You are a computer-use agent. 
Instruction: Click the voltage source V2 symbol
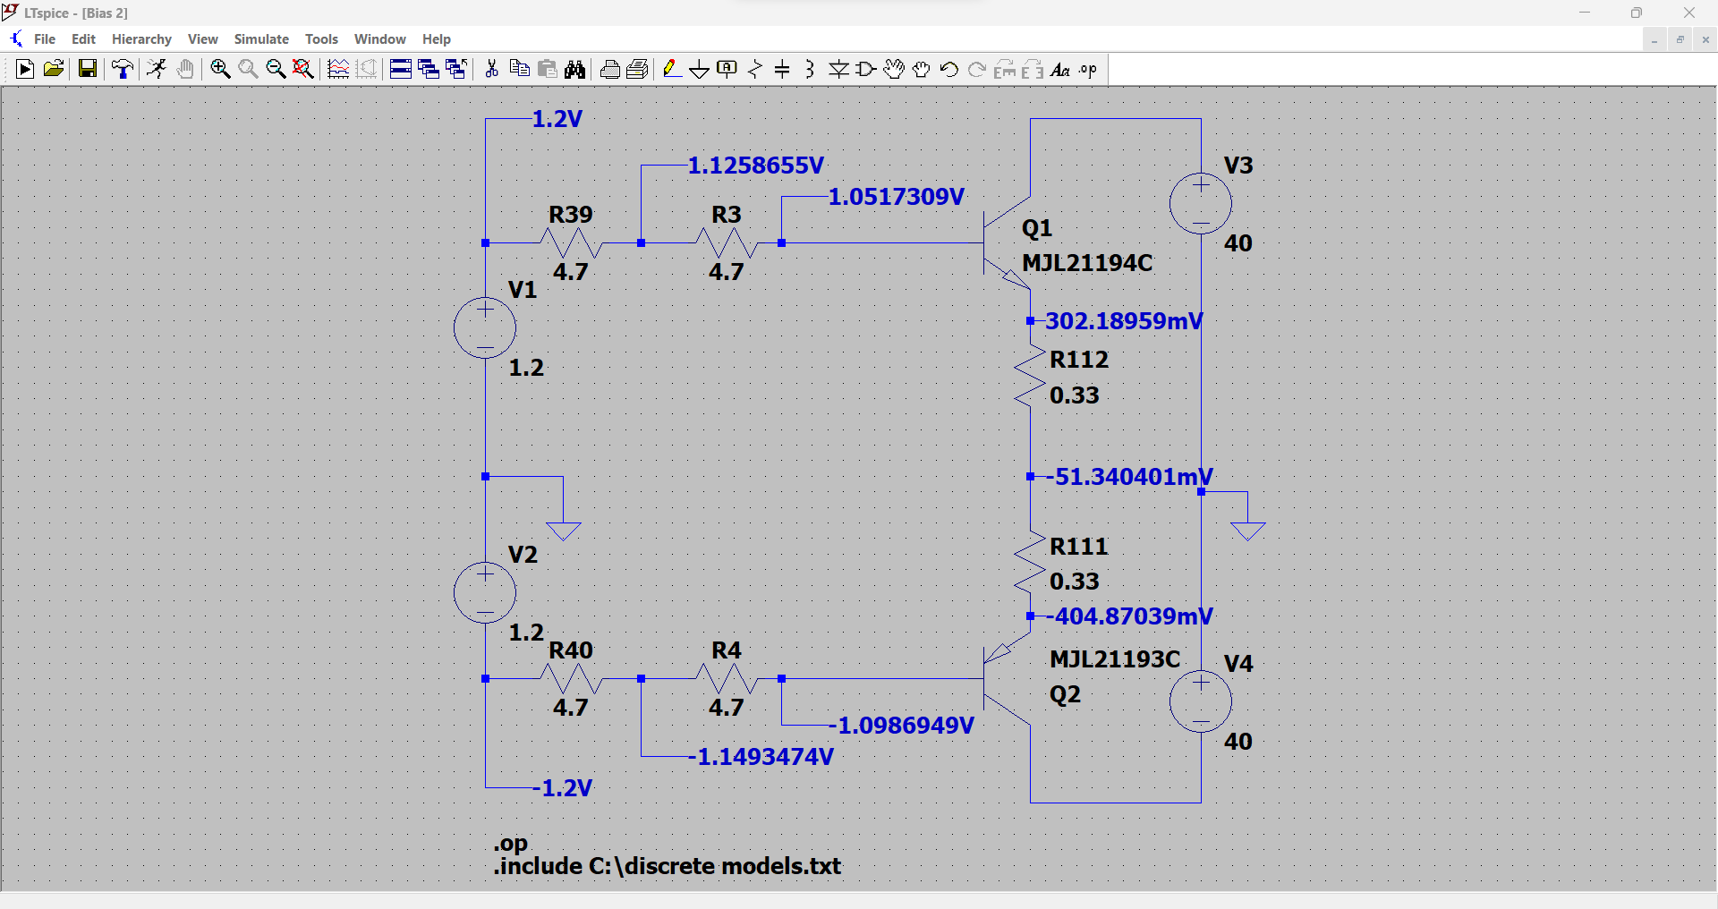(x=485, y=592)
